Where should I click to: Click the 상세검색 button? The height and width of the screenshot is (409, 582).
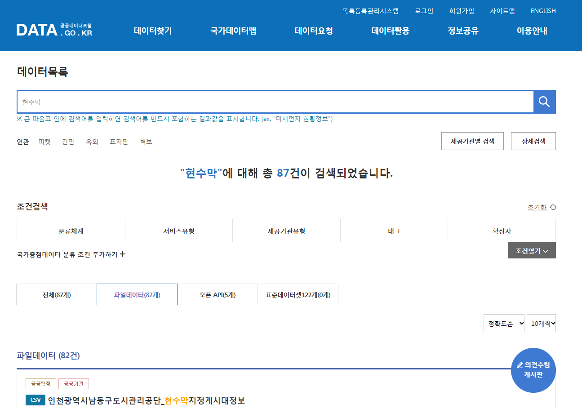533,141
